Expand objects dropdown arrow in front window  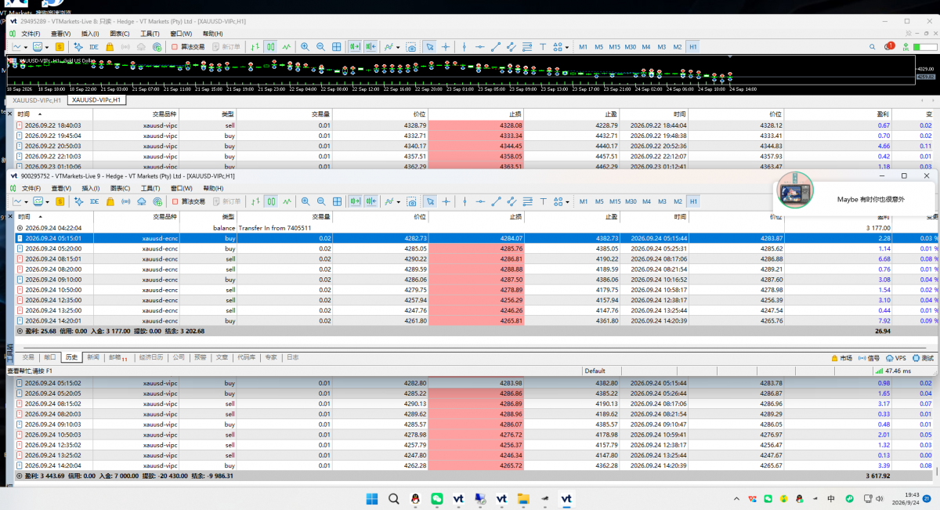(567, 201)
